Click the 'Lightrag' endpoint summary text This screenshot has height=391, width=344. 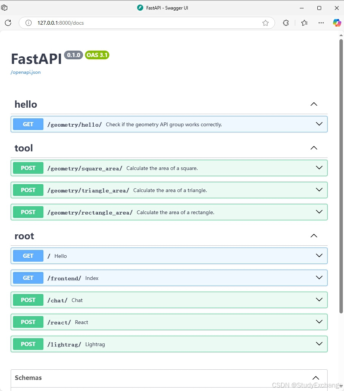click(x=95, y=344)
